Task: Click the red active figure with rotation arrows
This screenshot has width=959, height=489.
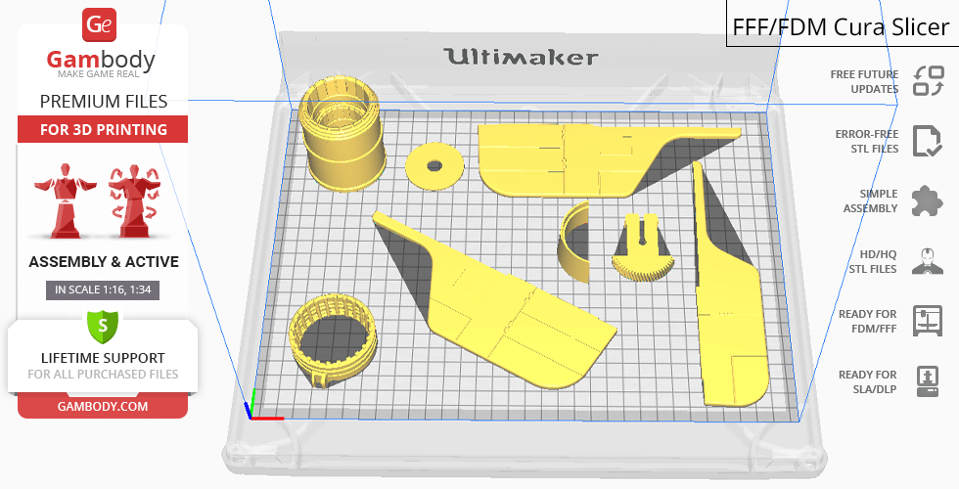Action: click(x=133, y=200)
